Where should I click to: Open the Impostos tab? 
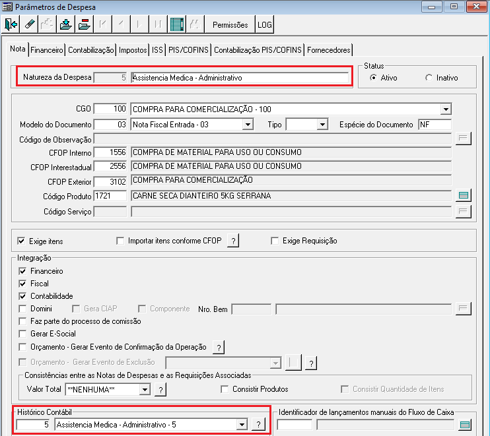click(133, 50)
